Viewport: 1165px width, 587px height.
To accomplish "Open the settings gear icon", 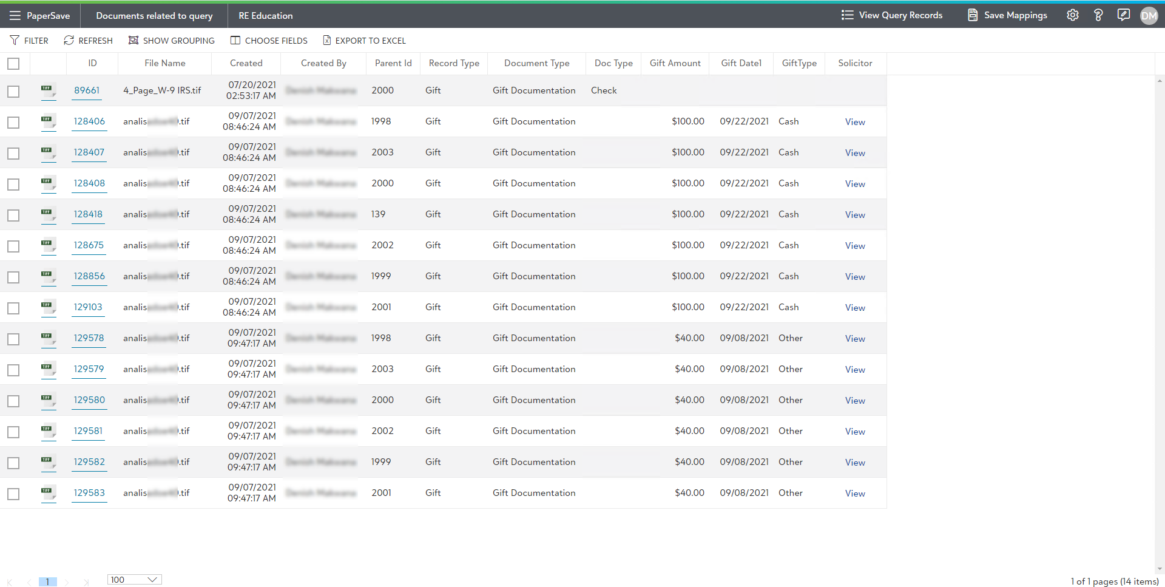I will [x=1072, y=16].
